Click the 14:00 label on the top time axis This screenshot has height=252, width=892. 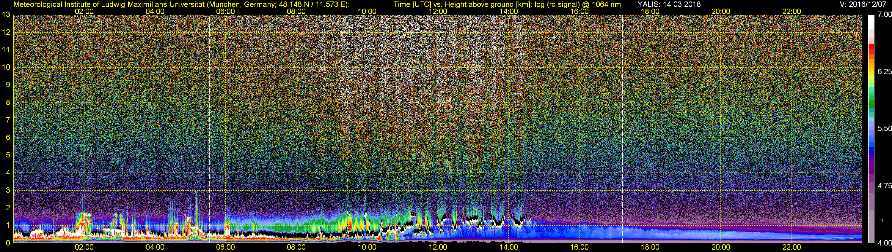click(x=509, y=11)
